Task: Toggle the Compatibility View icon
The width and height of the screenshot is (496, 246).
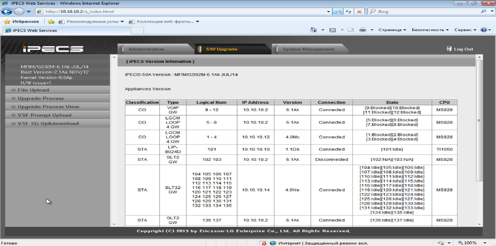Action: pos(338,12)
